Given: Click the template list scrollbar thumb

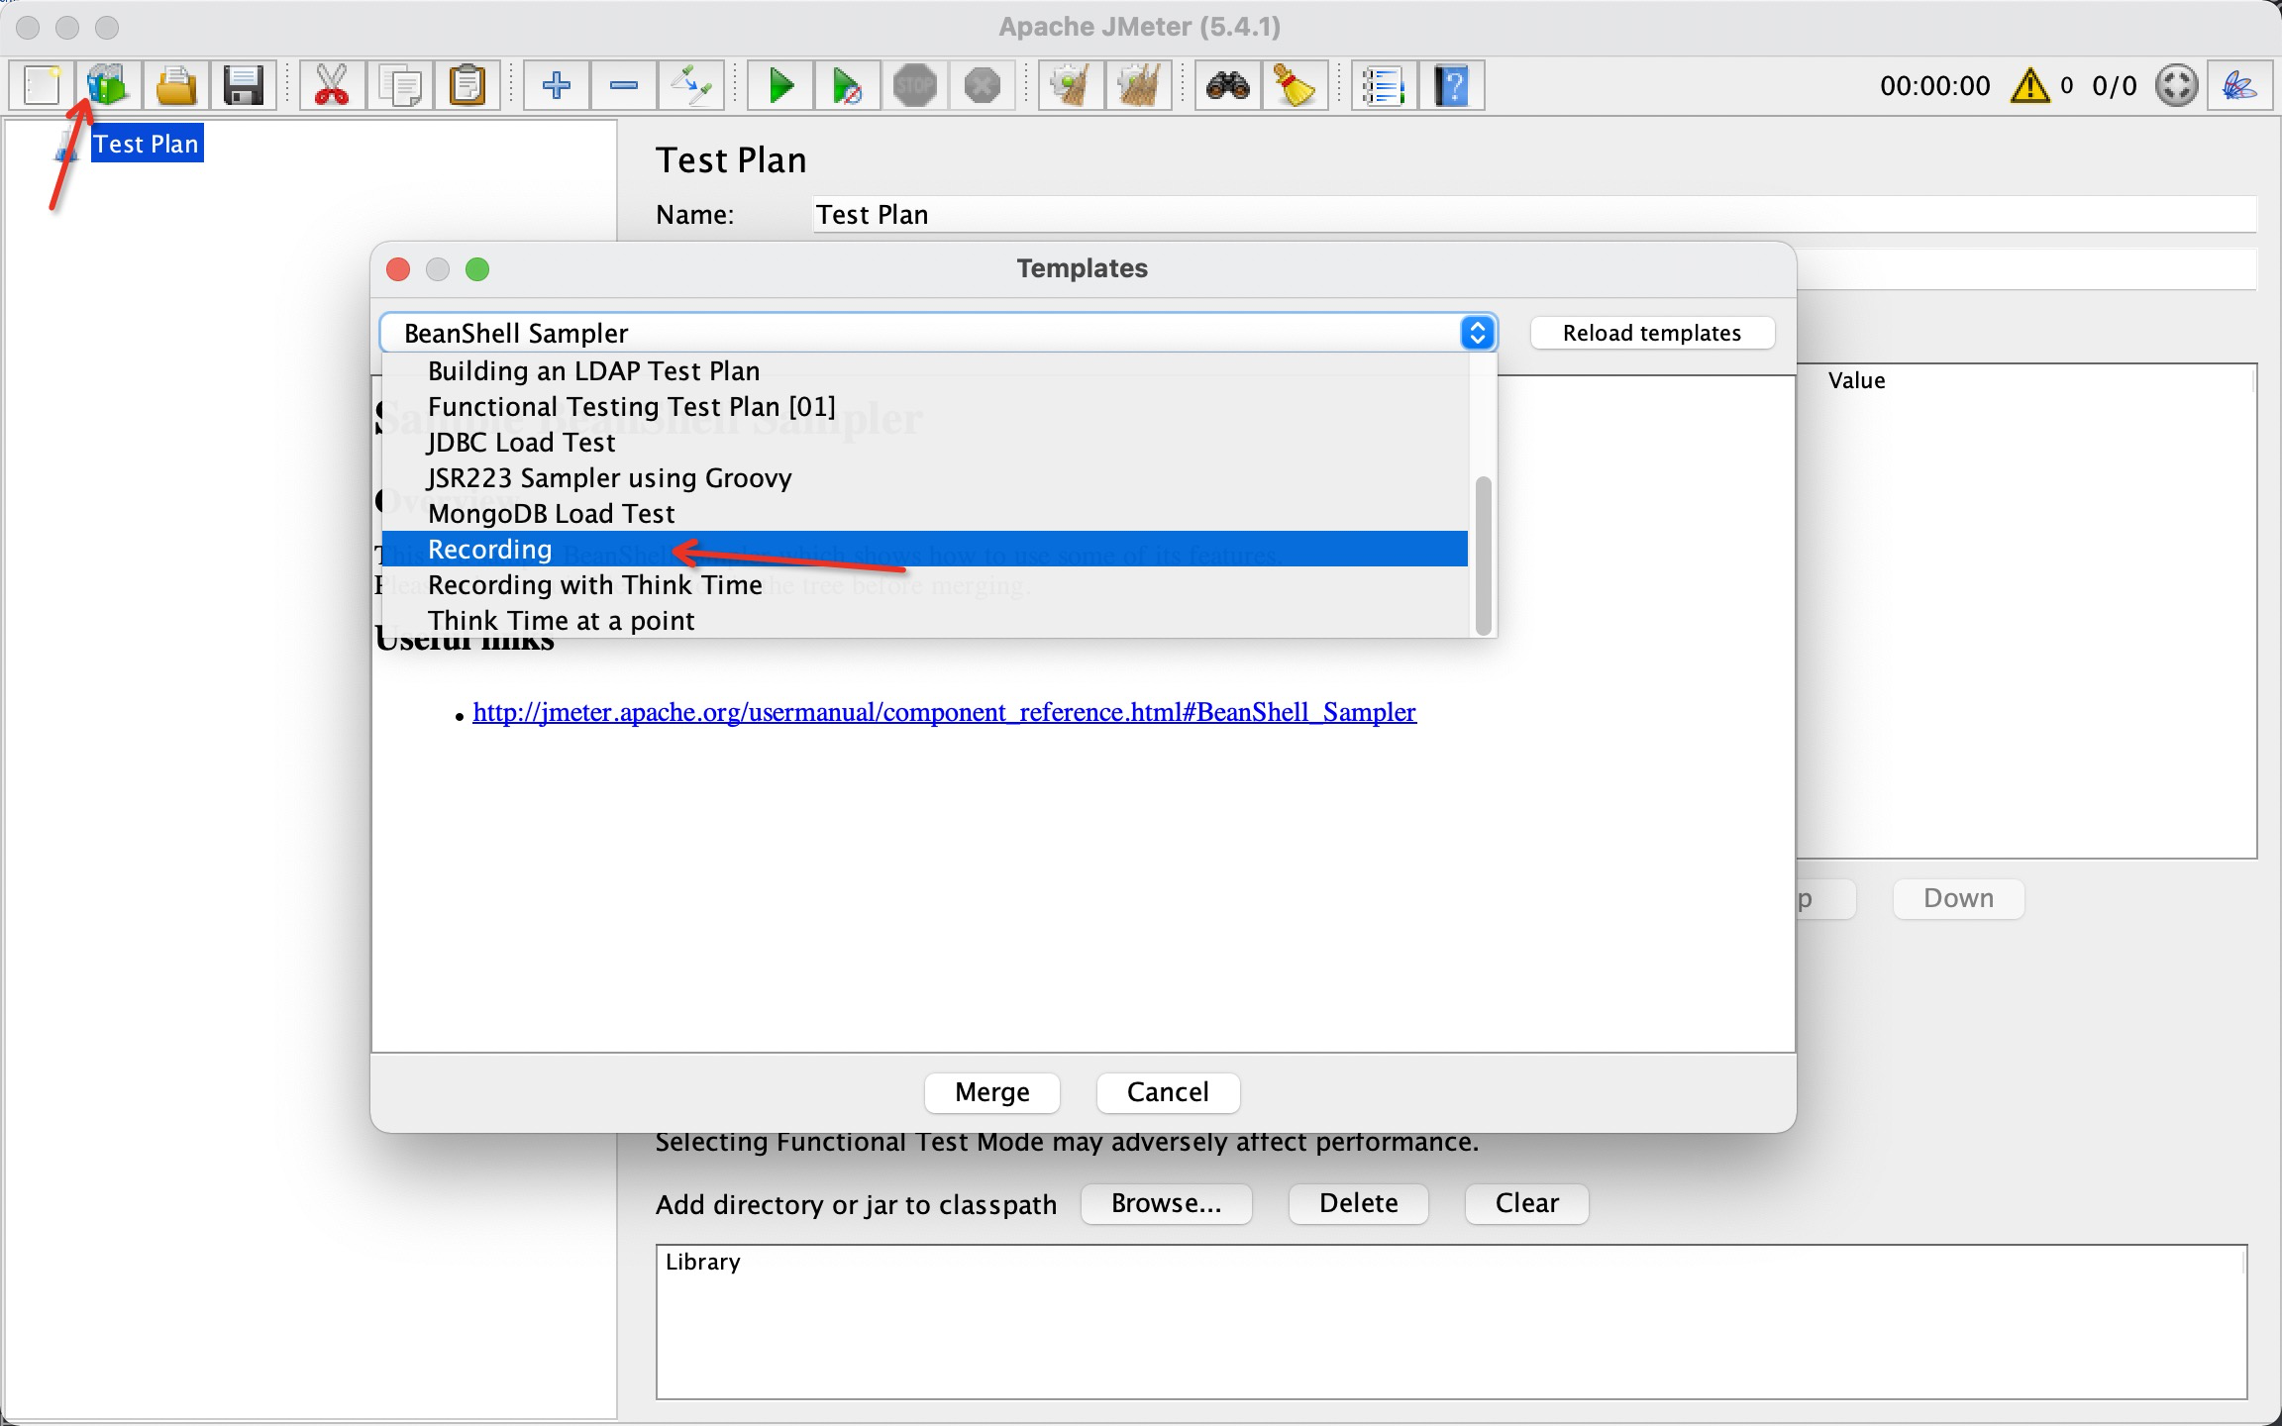Looking at the screenshot, I should [1483, 555].
